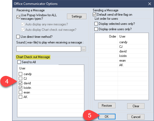Viewport: 154px width, 121px height.
Task: Open the Settings for popup window
Action: click(x=77, y=16)
